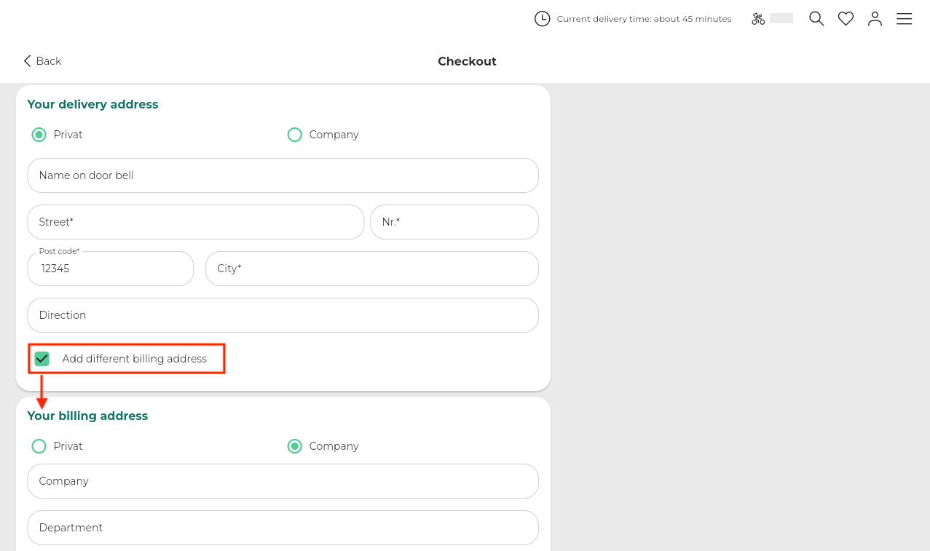Select Company for billing address

pyautogui.click(x=295, y=446)
